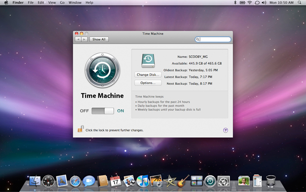
Task: Open Bluetooth status menu
Action: click(235, 2)
